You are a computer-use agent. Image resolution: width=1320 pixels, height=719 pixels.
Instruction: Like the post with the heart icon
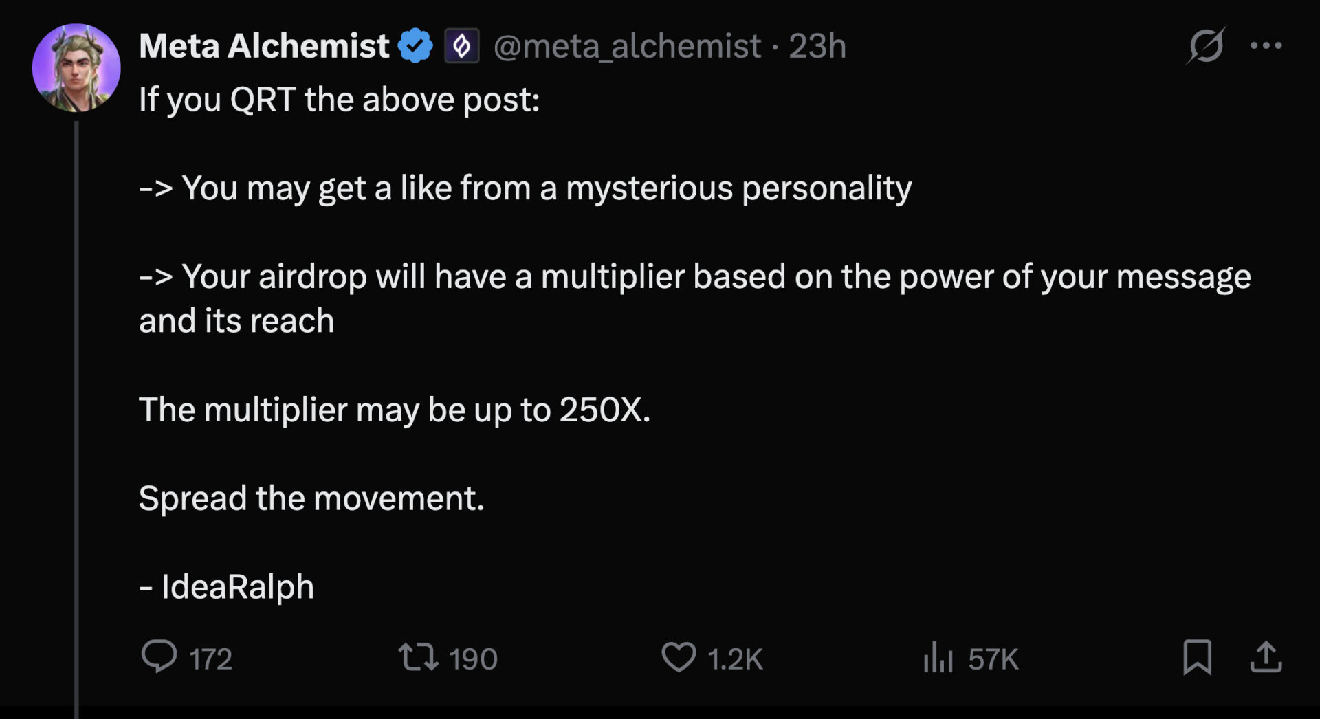[679, 656]
